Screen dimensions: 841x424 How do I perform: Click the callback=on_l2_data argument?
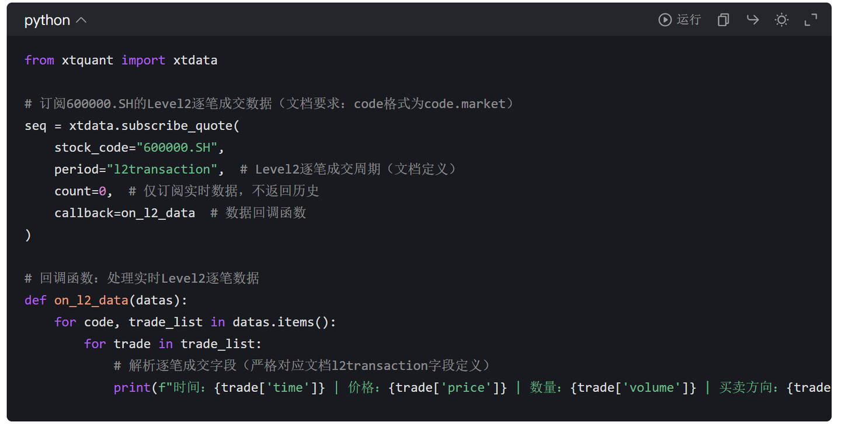pyautogui.click(x=124, y=213)
